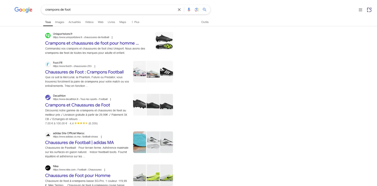The height and width of the screenshot is (186, 377).
Task: Click the Unisportstore.fr favicon
Action: (48, 35)
